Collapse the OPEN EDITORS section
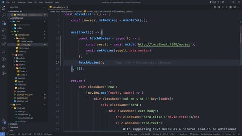 pos(27,11)
